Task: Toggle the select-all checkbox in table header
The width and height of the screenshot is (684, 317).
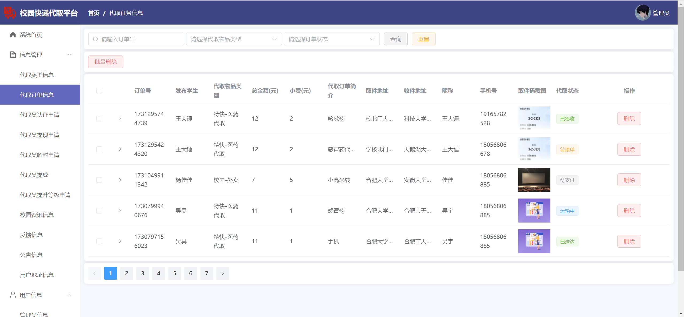Action: tap(99, 91)
